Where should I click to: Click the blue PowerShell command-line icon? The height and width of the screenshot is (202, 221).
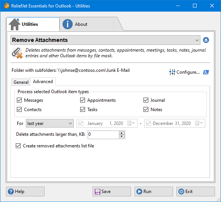pos(206,72)
